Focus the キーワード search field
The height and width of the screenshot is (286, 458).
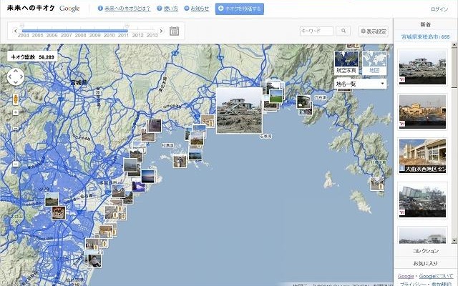coord(316,31)
